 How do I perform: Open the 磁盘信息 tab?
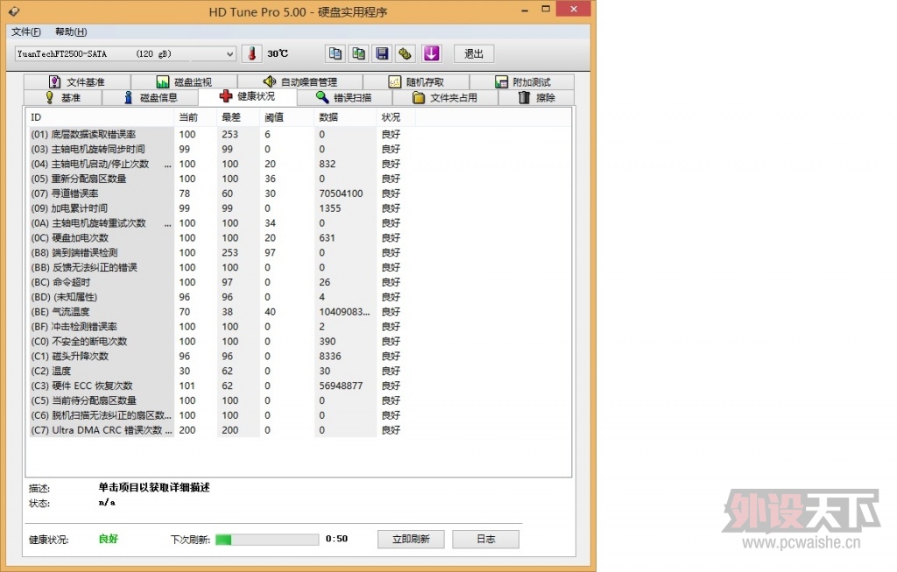click(x=151, y=98)
